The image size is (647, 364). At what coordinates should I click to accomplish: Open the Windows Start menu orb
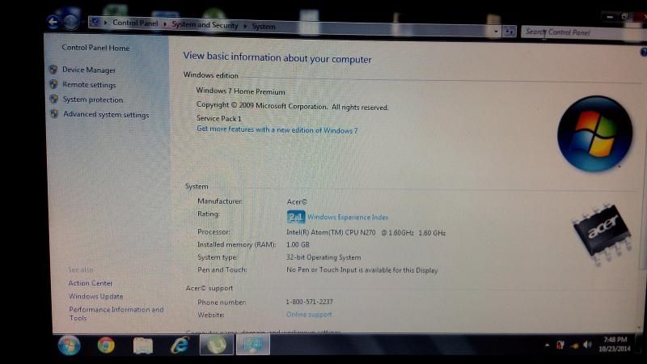click(69, 345)
